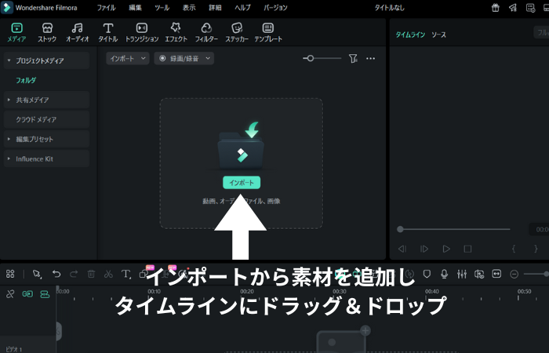The height and width of the screenshot is (353, 549).
Task: Switch to Timeline preview tab
Action: (410, 35)
